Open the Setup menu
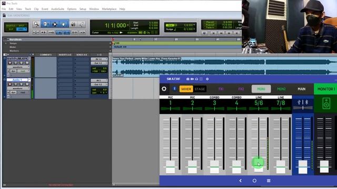Image resolution: width=337 pixels, height=189 pixels. (83, 9)
